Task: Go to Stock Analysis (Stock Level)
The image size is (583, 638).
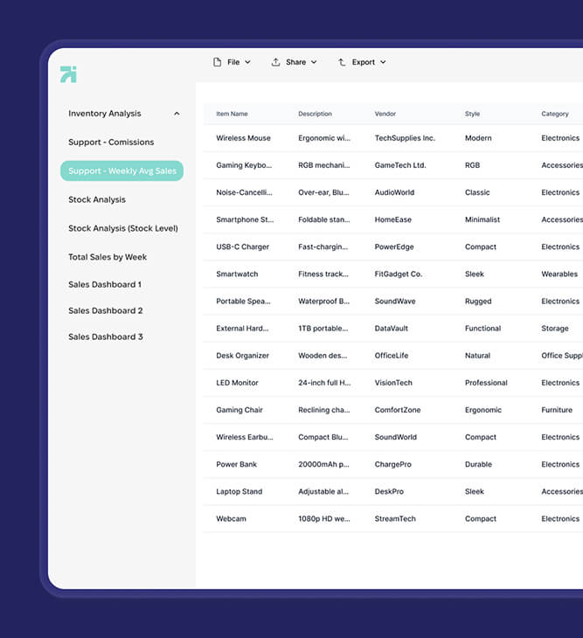Action: click(x=122, y=229)
